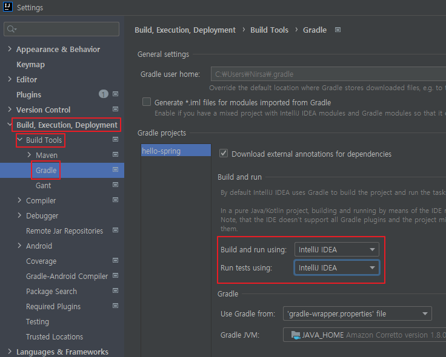446x357 pixels.
Task: Enable Generate *.iml files checkbox
Action: (147, 102)
